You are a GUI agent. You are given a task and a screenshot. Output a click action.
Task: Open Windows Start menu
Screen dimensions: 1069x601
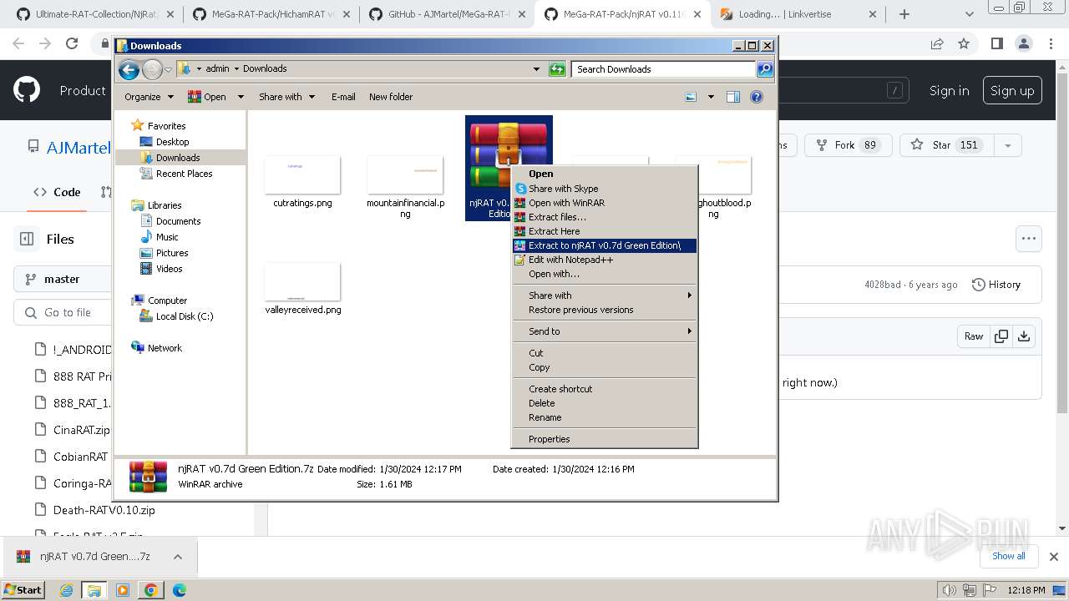(23, 589)
